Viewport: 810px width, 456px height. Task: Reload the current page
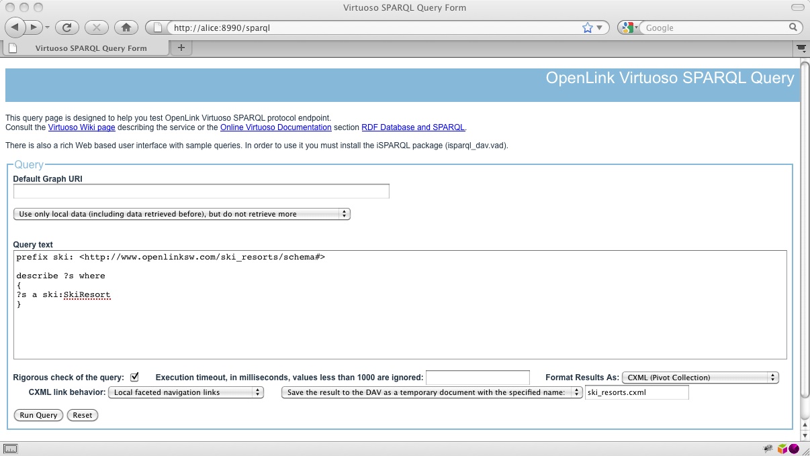[67, 27]
